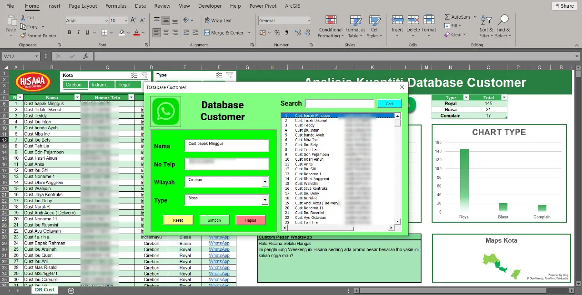
Task: Add a new sheet with plus icon
Action: coord(71,290)
